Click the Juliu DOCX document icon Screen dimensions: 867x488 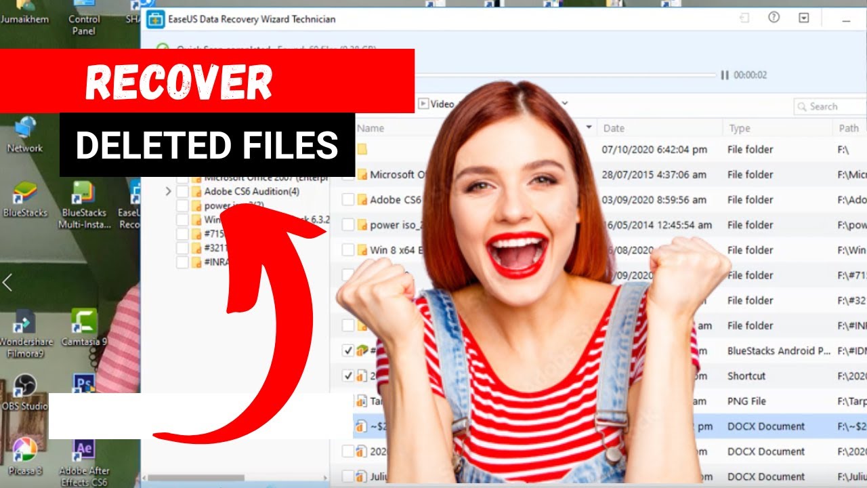[362, 476]
